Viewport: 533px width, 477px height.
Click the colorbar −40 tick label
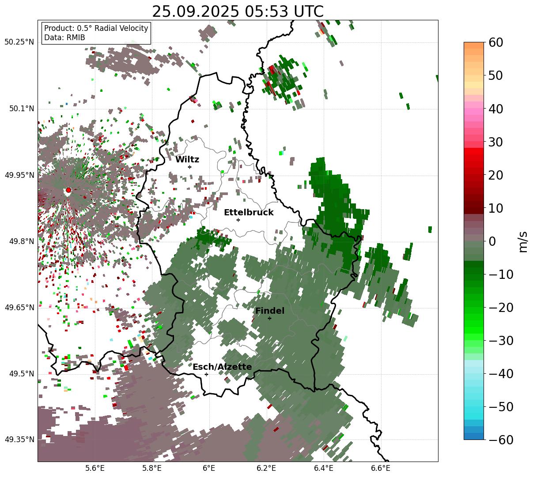click(500, 374)
